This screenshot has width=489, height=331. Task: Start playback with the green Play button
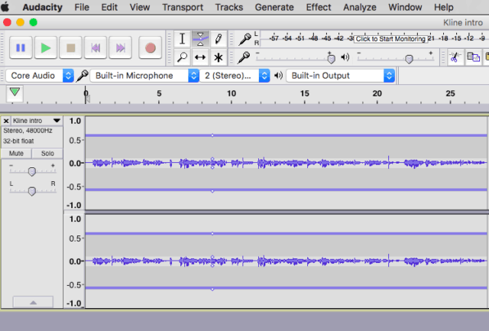tap(46, 47)
